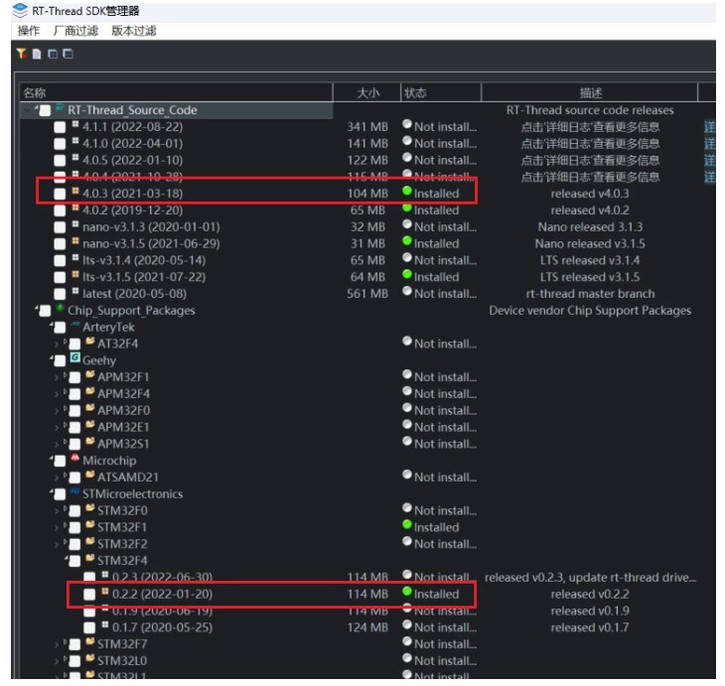Click the APM32F1 folder icon
Image resolution: width=725 pixels, height=686 pixels.
90,374
